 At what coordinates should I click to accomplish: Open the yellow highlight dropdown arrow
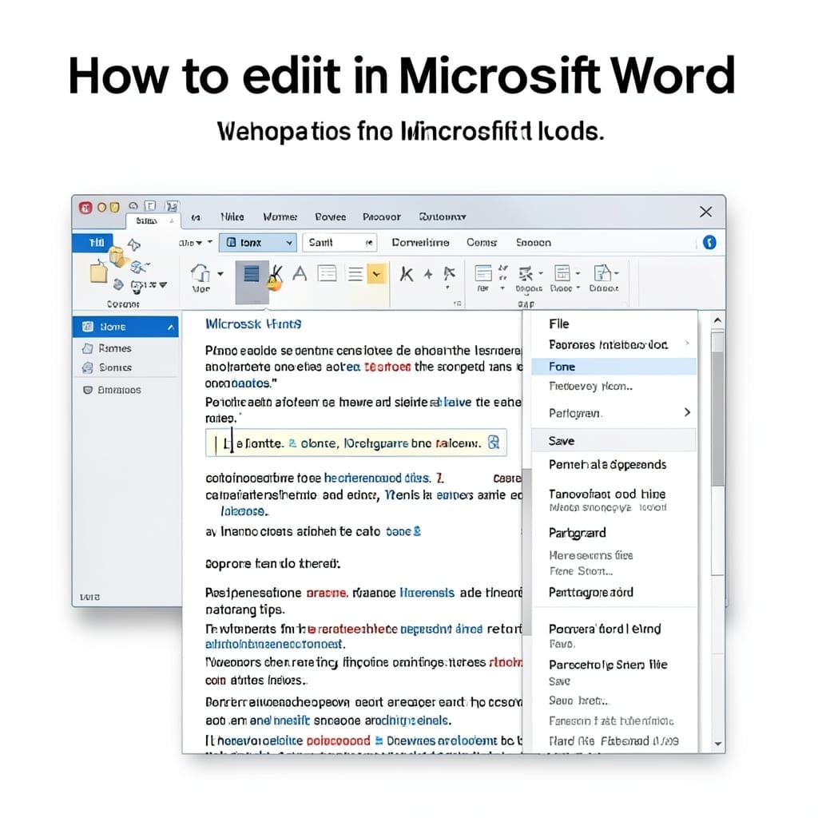[x=377, y=274]
